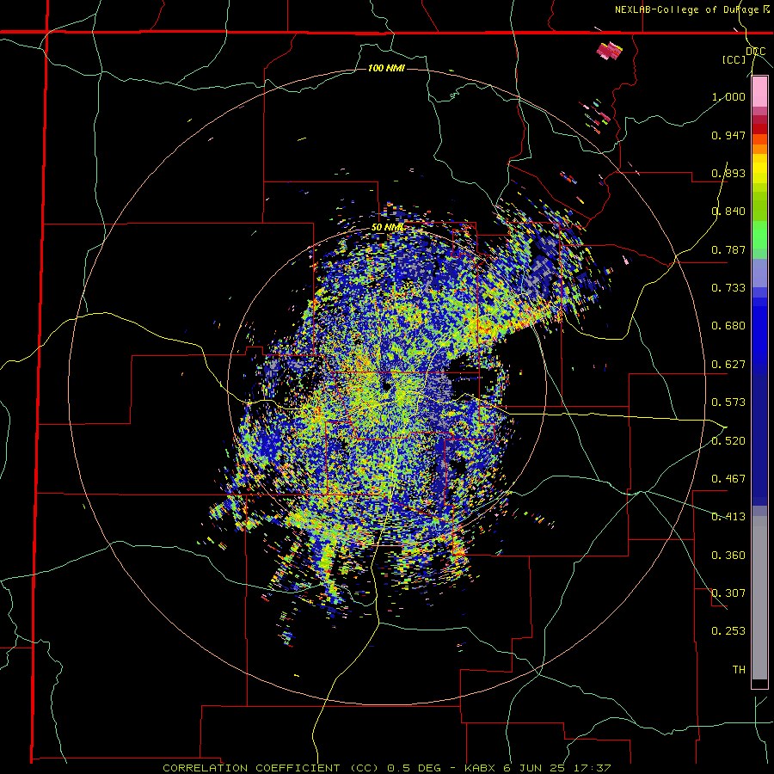774x774 pixels.
Task: Click the 50 NMI range ring label
Action: tap(388, 228)
